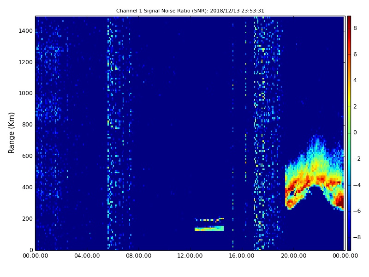The image size is (369, 277).
Task: Click the 1400 range tick label
Action: click(x=26, y=31)
